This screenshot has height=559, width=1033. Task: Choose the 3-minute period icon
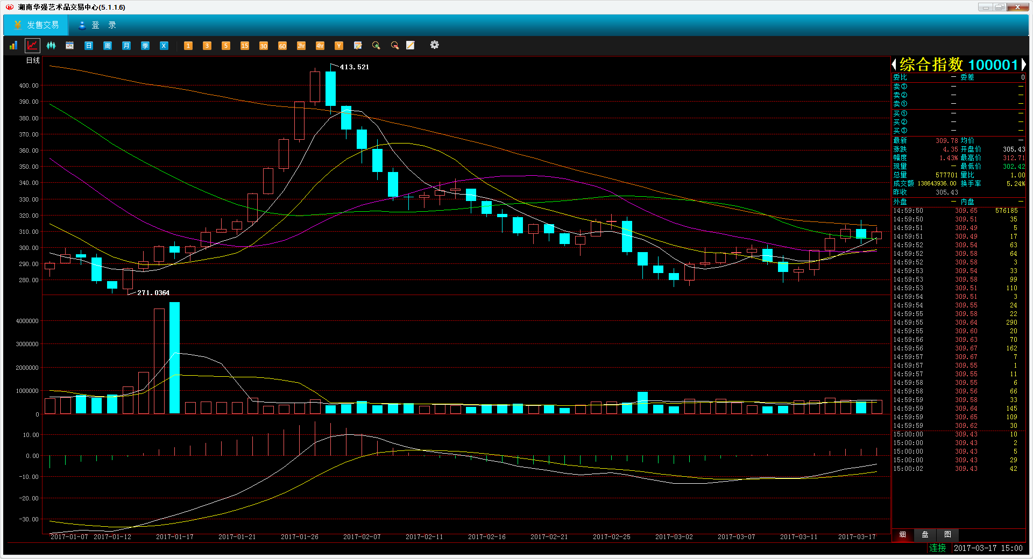pyautogui.click(x=207, y=46)
